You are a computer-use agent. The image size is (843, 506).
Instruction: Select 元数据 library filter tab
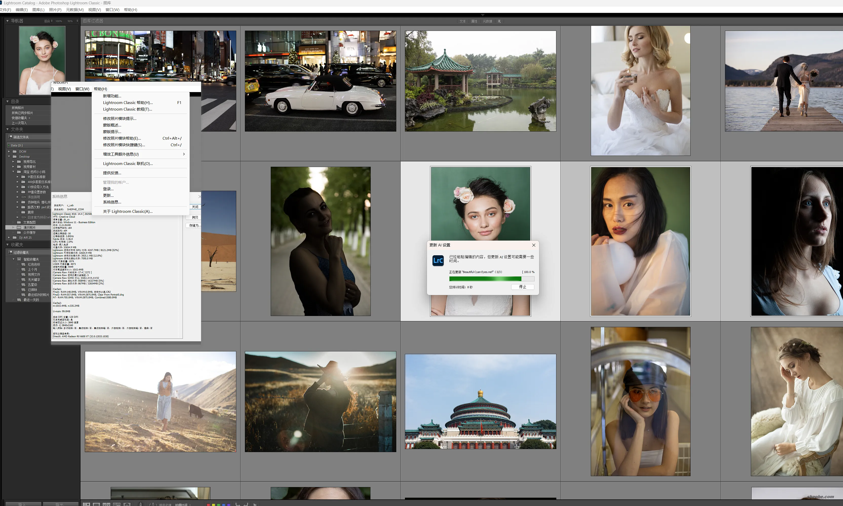point(487,21)
